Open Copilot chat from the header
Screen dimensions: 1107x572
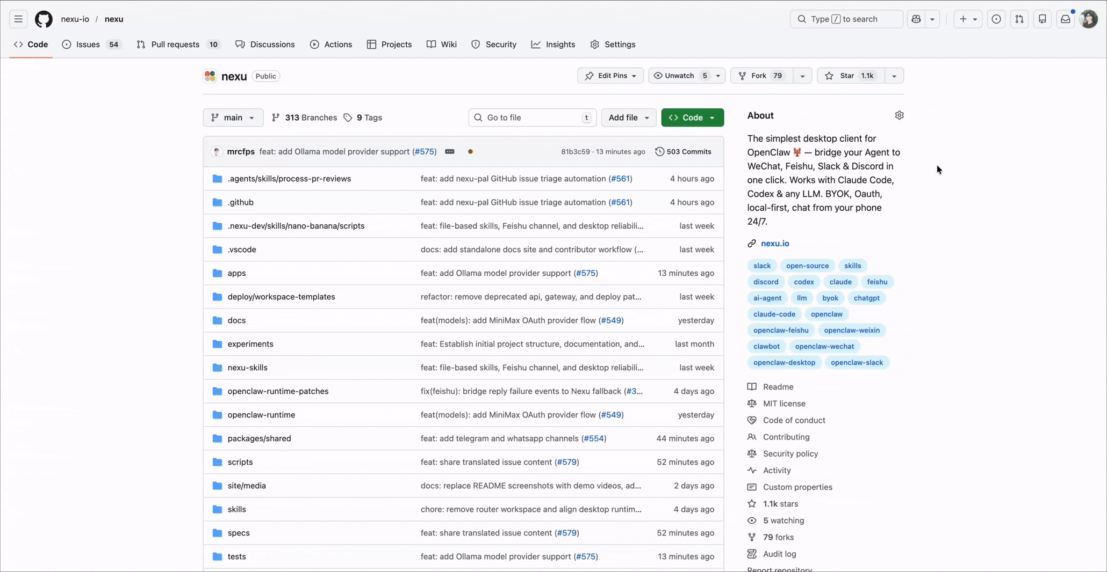pyautogui.click(x=917, y=19)
